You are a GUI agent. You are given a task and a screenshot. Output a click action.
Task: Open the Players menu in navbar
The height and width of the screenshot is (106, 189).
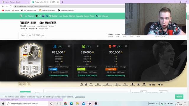point(31,16)
